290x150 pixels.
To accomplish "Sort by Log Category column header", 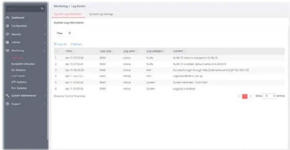I will (154, 51).
